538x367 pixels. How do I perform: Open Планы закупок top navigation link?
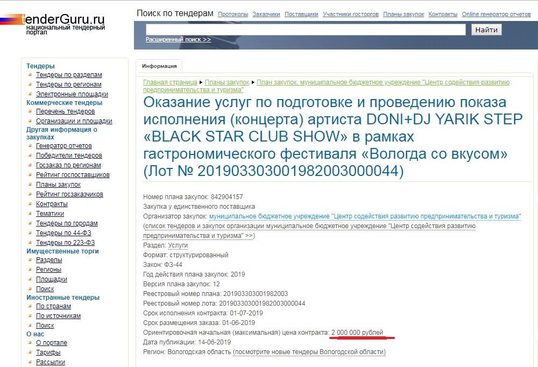click(403, 14)
